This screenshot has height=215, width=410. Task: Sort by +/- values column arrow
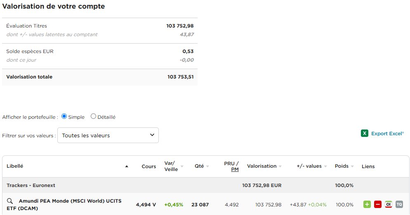click(x=325, y=166)
